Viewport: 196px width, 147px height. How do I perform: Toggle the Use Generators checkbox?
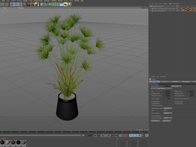coord(164,104)
